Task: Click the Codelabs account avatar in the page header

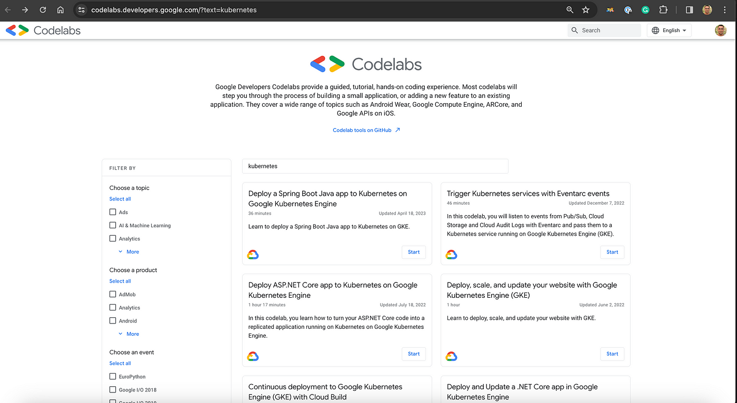Action: pos(721,31)
